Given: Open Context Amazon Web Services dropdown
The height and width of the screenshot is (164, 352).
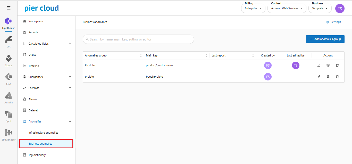Looking at the screenshot, I should coord(287,8).
